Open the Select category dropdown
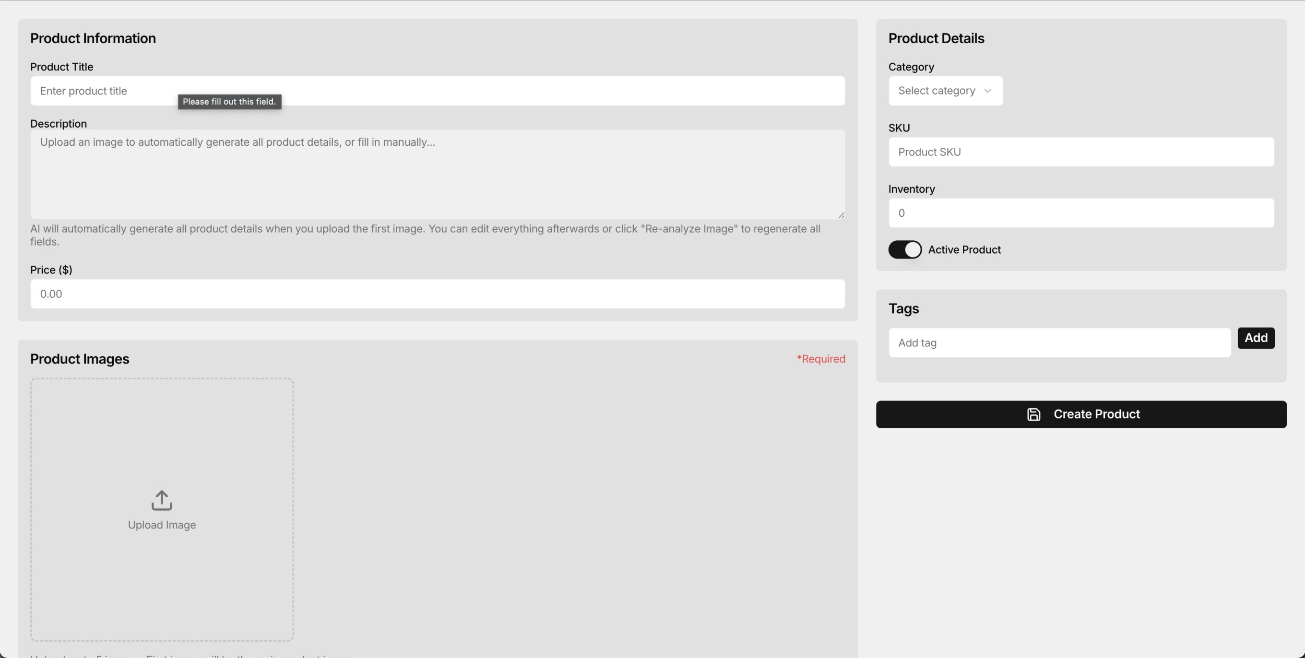 pos(937,91)
